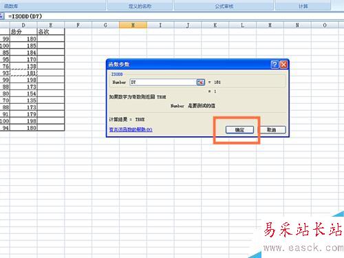Image resolution: width=344 pixels, height=258 pixels.
Task: Click the cell with value 138
Action: pyautogui.click(x=23, y=66)
